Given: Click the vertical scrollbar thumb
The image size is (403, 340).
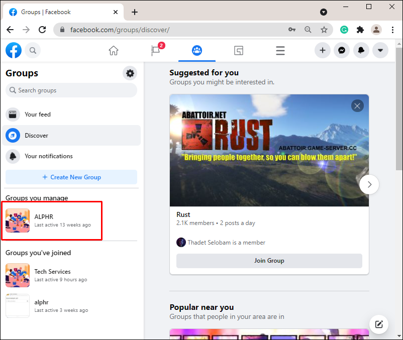Looking at the screenshot, I should pos(399,108).
